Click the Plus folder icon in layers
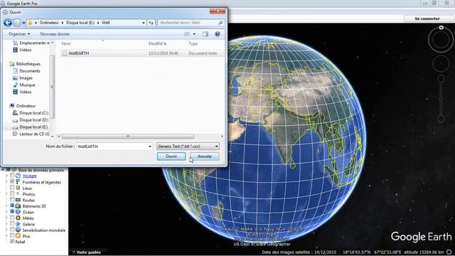 pyautogui.click(x=18, y=236)
